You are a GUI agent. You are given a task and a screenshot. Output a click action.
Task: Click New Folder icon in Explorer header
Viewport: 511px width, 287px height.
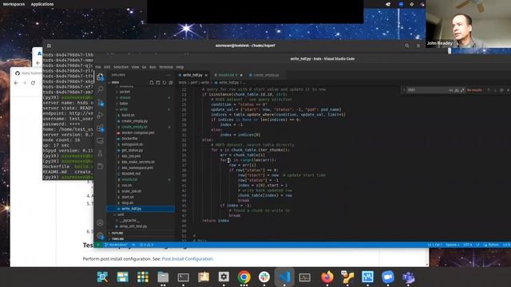[x=158, y=83]
